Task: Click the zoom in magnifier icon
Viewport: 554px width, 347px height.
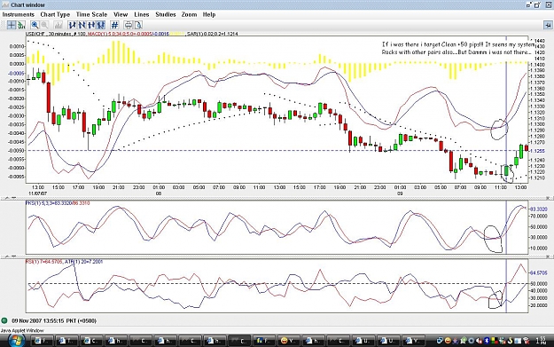Action: click(35, 25)
